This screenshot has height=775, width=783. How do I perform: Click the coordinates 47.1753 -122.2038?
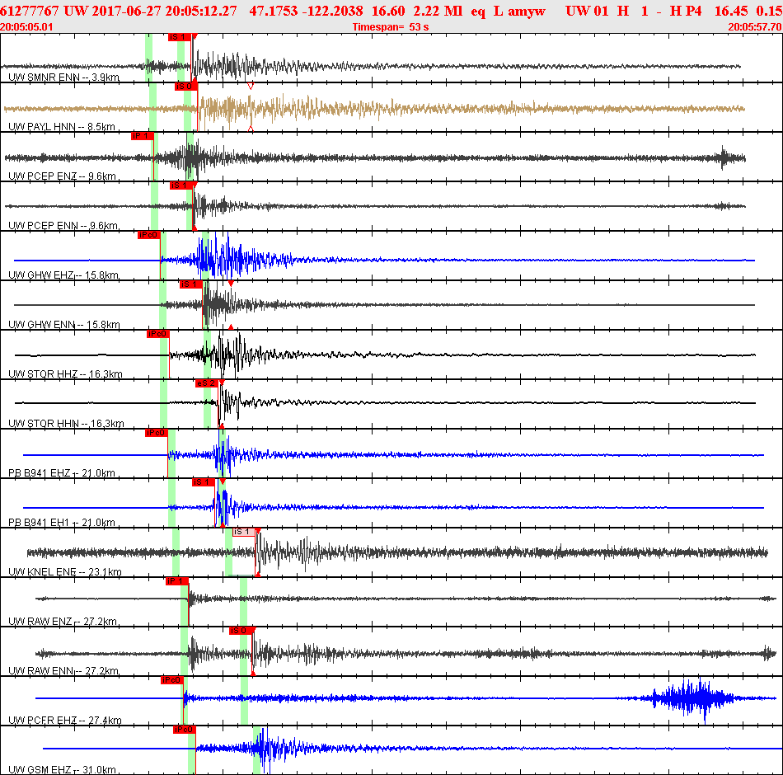[306, 11]
